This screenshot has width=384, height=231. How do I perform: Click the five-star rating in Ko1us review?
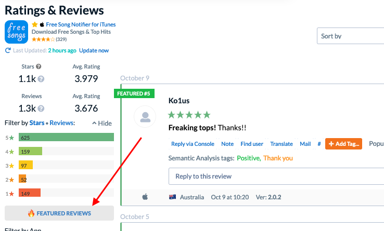[x=189, y=115]
